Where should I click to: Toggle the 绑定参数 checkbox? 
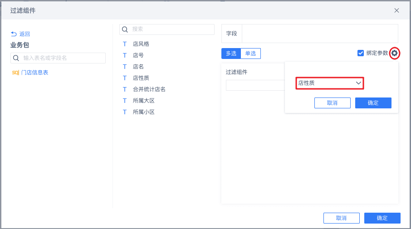361,53
